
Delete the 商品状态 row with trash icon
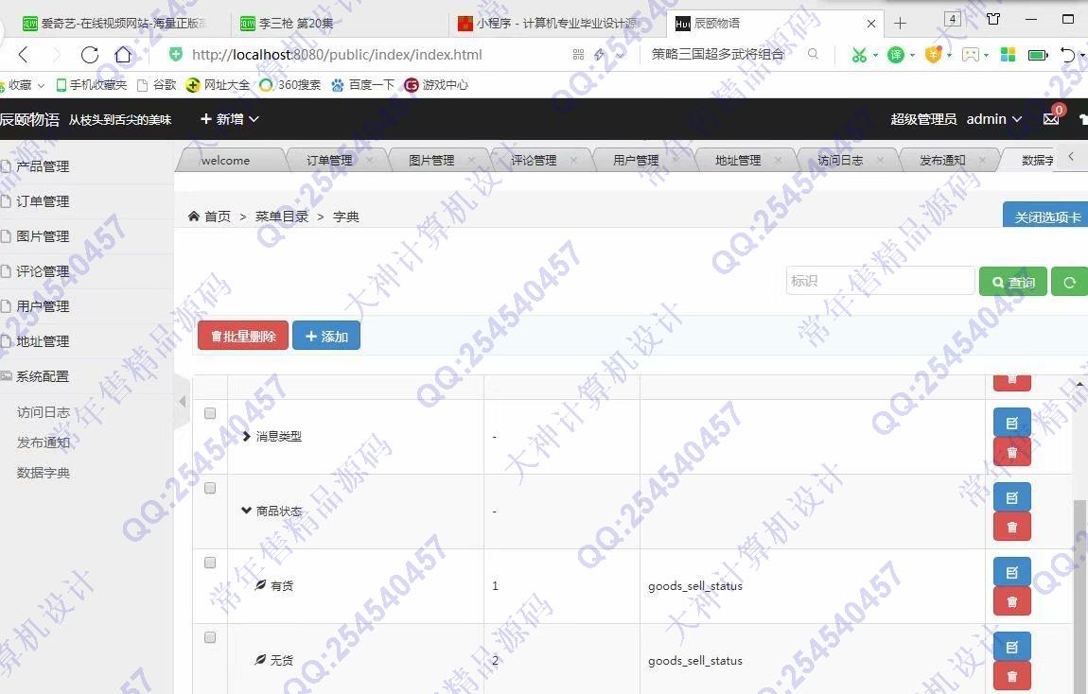coord(1011,527)
